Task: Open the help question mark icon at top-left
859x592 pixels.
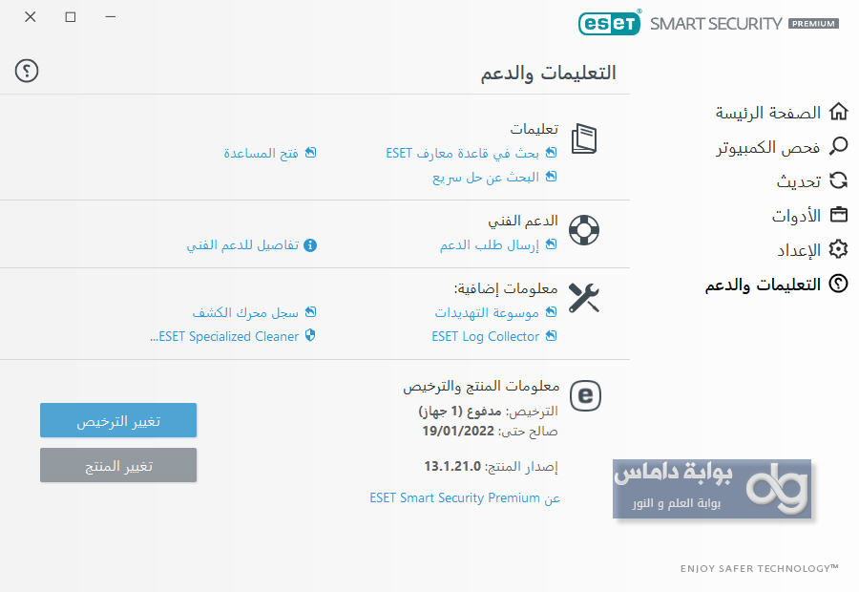Action: coord(27,71)
